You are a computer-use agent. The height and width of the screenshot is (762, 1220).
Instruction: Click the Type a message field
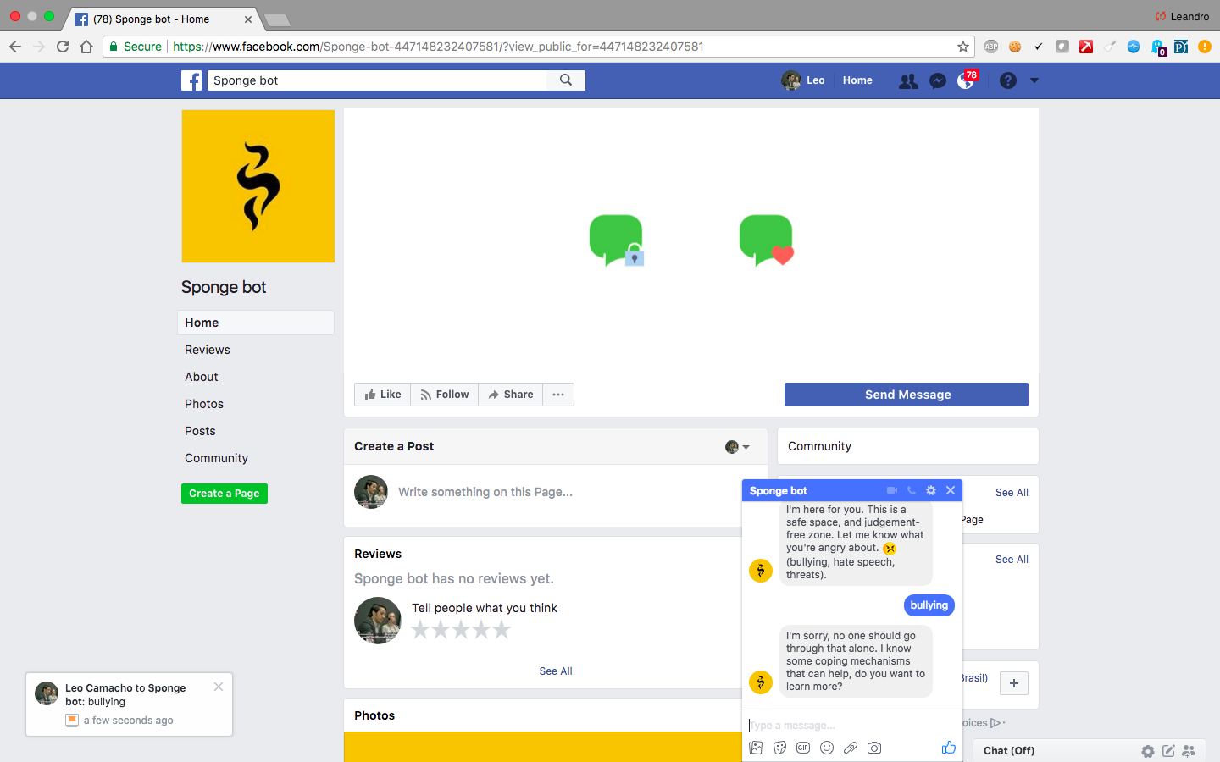(852, 726)
